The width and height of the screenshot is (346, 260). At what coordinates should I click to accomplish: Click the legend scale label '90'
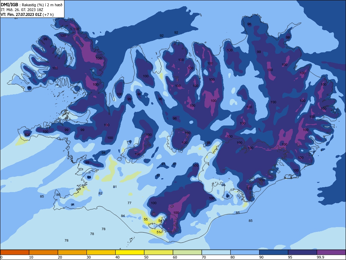tap(261, 257)
